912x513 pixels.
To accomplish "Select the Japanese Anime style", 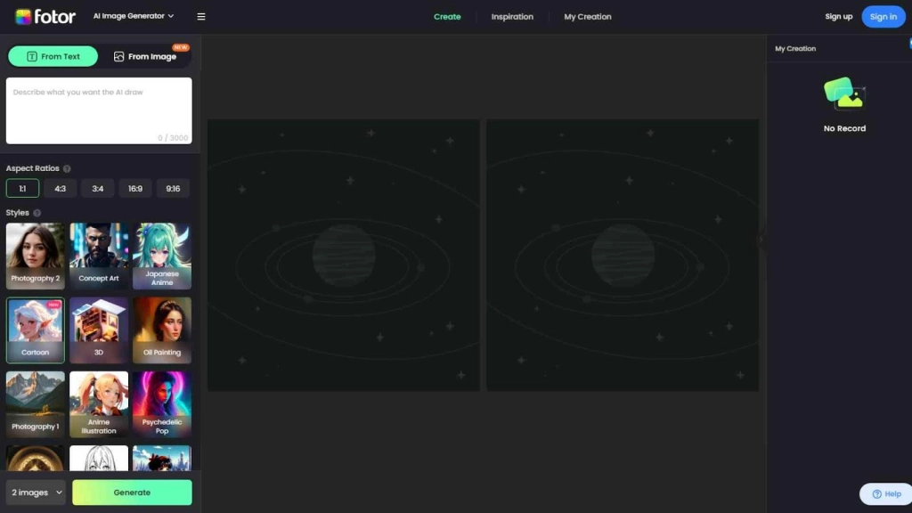I will click(162, 256).
